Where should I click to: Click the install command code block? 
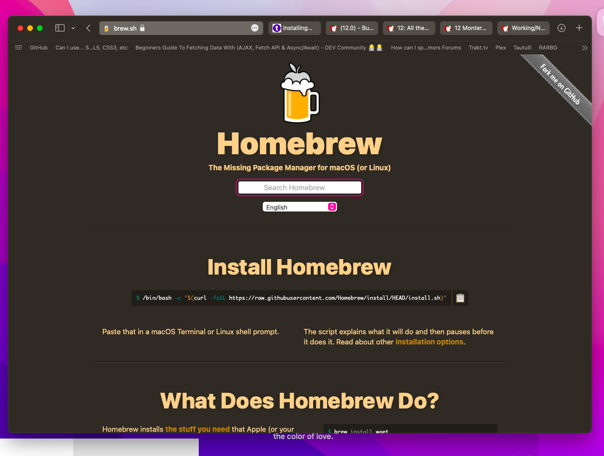click(x=291, y=298)
